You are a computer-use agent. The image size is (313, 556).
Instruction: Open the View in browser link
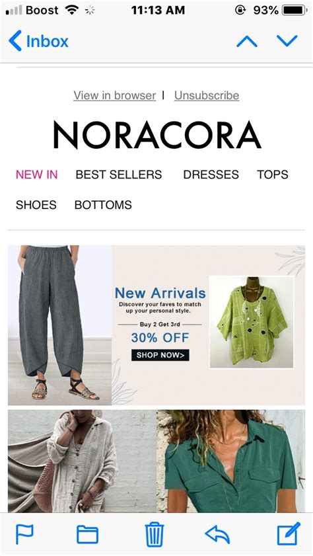115,95
